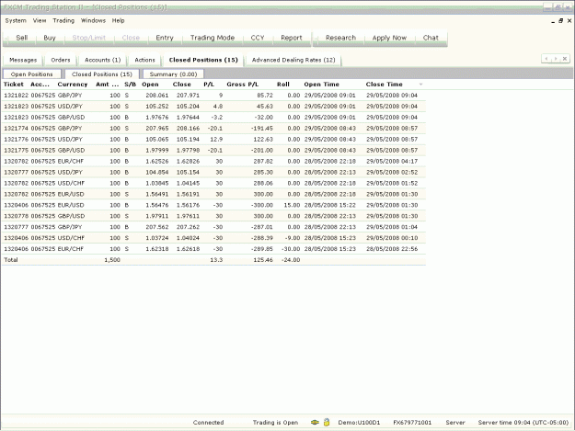This screenshot has width=575, height=431.
Task: Click the Connected status text
Action: click(x=208, y=423)
